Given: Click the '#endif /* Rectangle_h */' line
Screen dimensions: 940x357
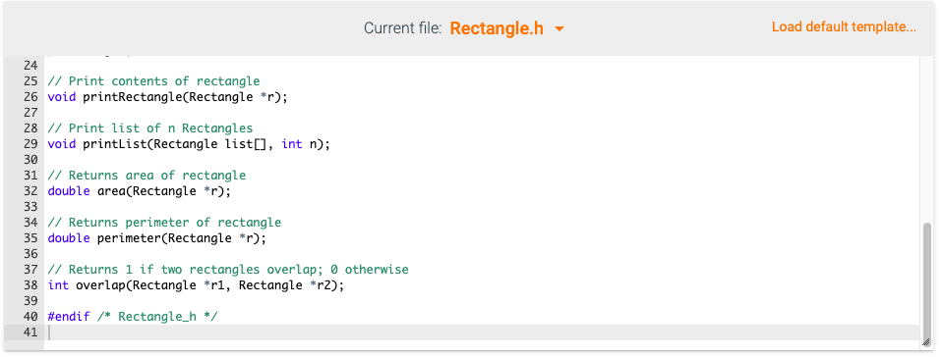Looking at the screenshot, I should (133, 317).
